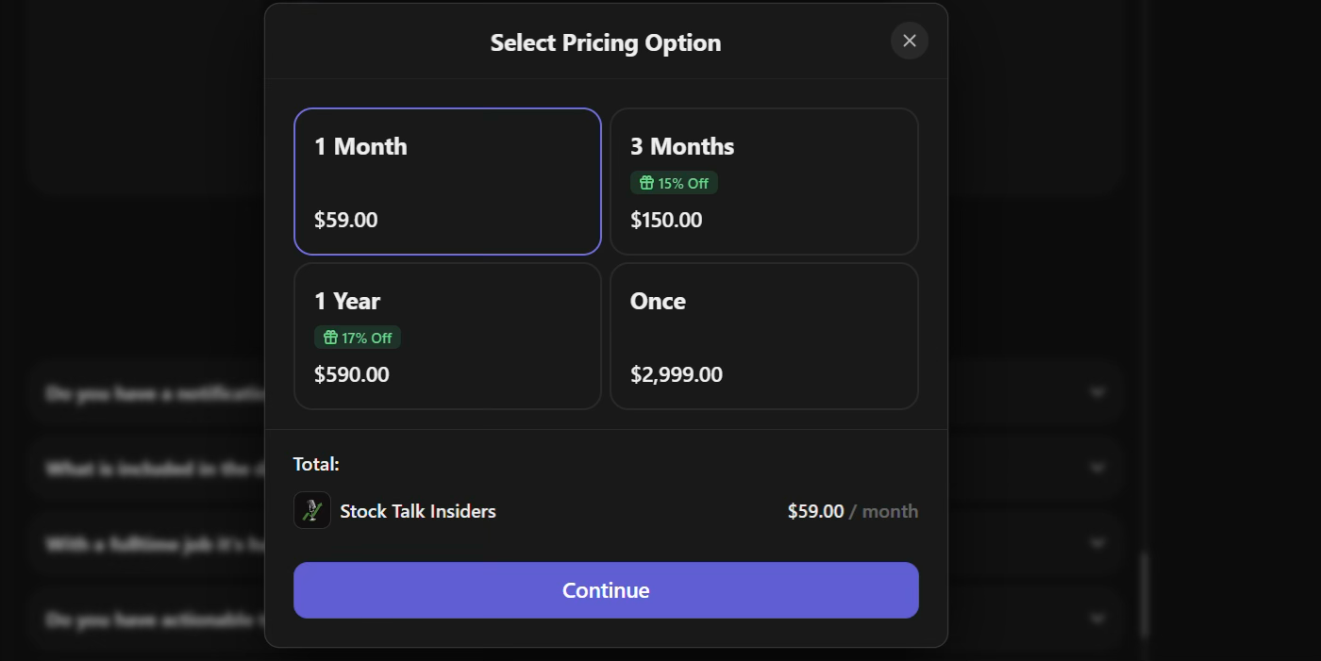Click the $2,999.00 price on the Once card
This screenshot has width=1321, height=661.
(676, 373)
